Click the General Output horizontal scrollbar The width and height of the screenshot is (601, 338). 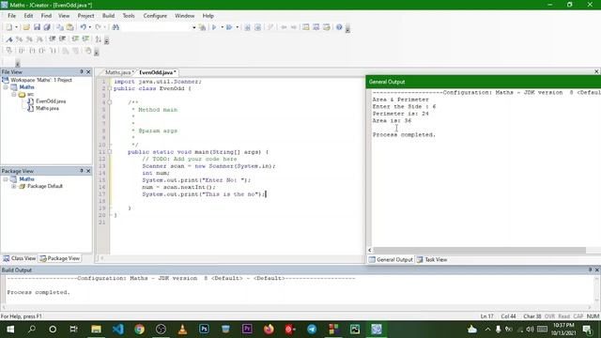[x=480, y=251]
